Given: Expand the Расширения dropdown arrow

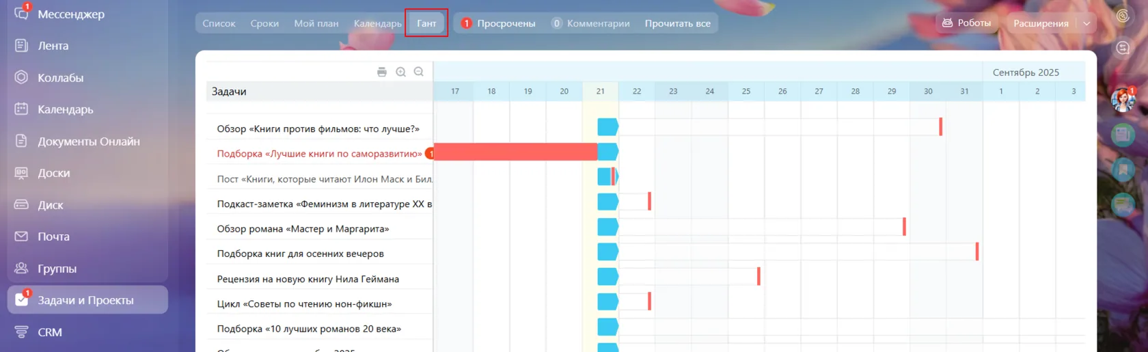Looking at the screenshot, I should pyautogui.click(x=1086, y=23).
